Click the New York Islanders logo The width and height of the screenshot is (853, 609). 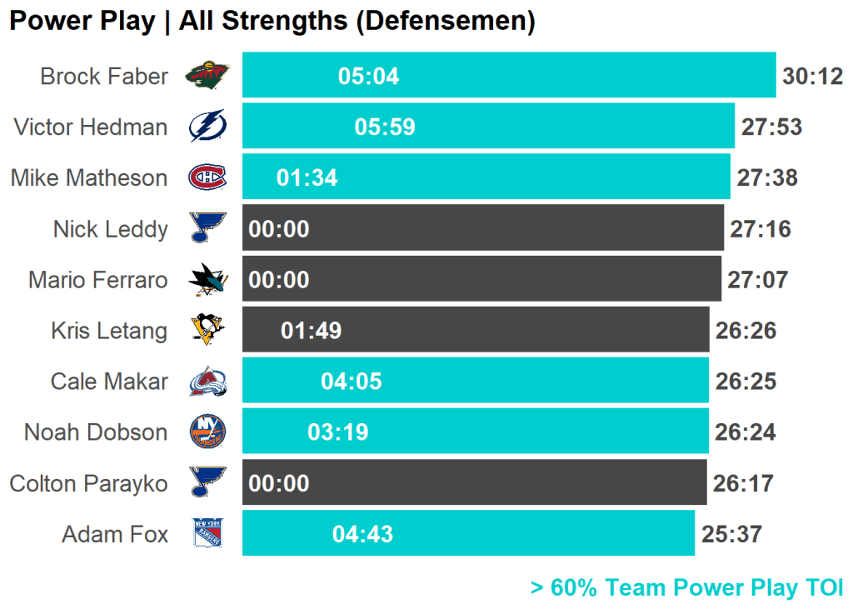pyautogui.click(x=206, y=432)
